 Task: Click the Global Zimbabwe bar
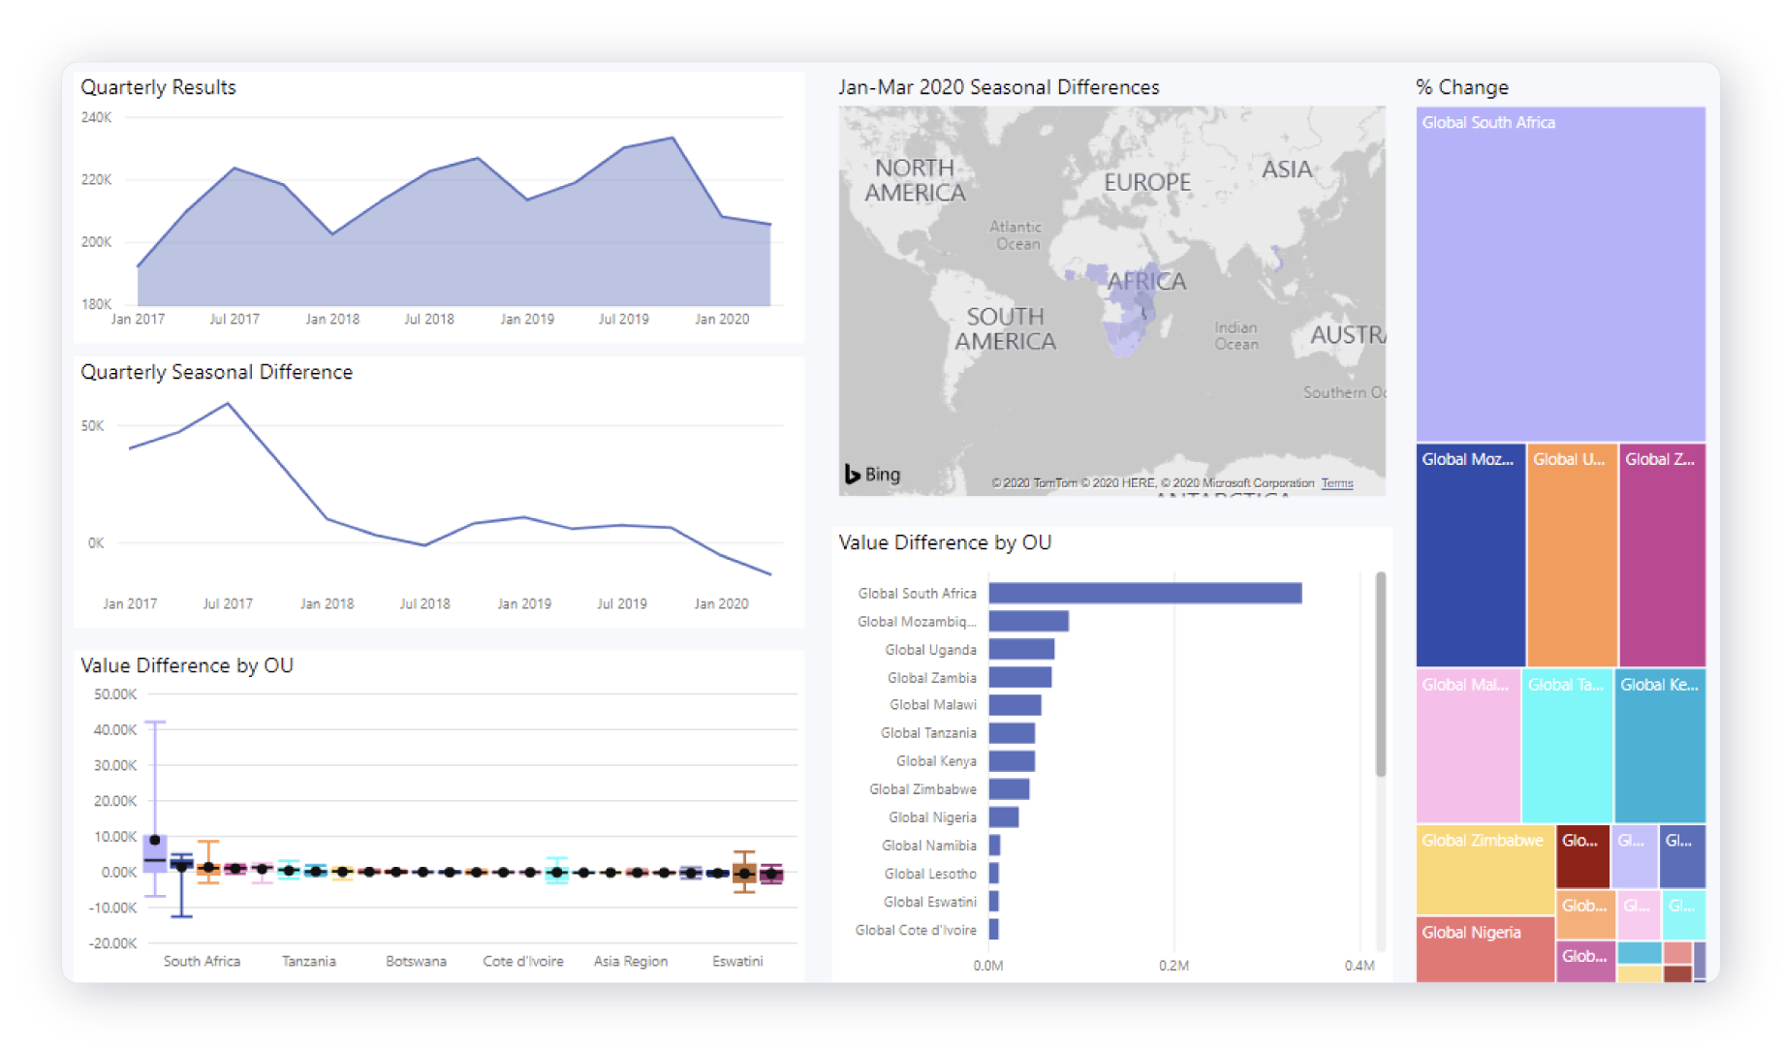(x=1009, y=789)
